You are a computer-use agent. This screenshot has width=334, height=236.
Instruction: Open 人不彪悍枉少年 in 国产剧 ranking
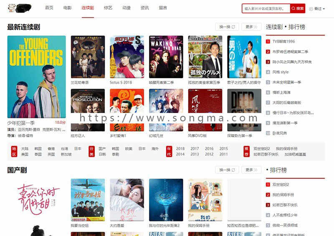(x=285, y=215)
